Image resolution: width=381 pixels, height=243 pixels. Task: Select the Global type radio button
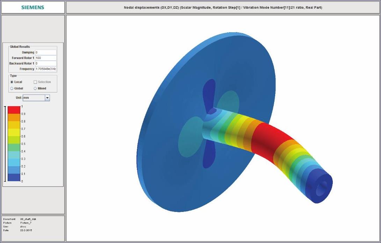click(12, 89)
